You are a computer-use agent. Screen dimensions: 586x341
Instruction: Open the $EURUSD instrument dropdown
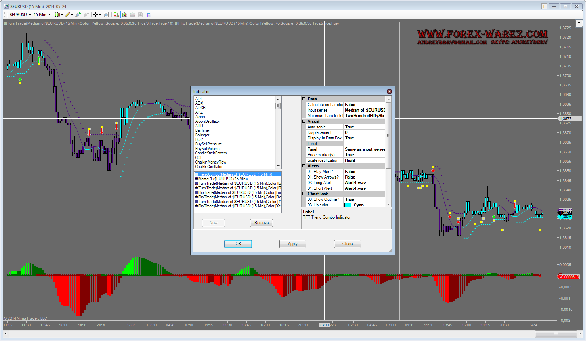point(20,15)
